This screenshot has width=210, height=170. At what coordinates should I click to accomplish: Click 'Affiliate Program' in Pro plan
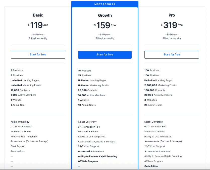(154, 161)
